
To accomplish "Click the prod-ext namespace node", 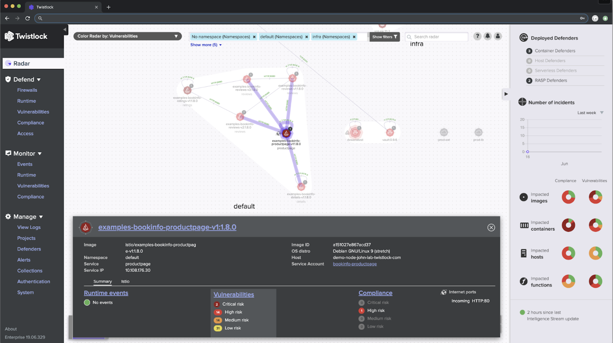I will (444, 132).
